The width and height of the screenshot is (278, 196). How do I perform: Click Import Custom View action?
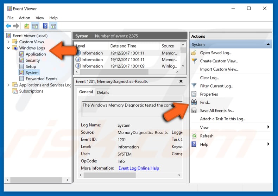[219, 69]
